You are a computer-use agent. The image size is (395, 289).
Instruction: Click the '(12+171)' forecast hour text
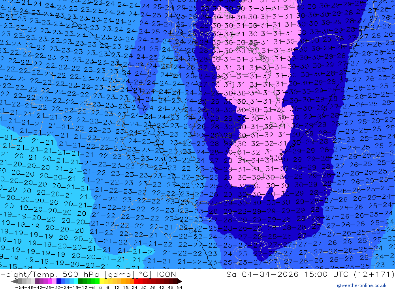374,274
